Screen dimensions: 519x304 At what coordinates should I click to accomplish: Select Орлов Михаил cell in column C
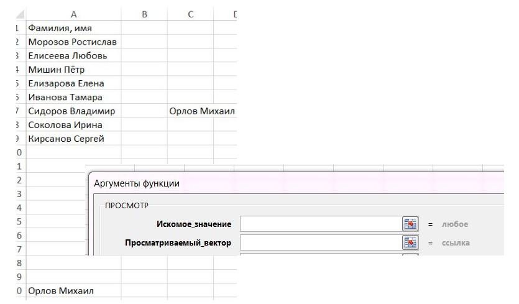pos(200,111)
